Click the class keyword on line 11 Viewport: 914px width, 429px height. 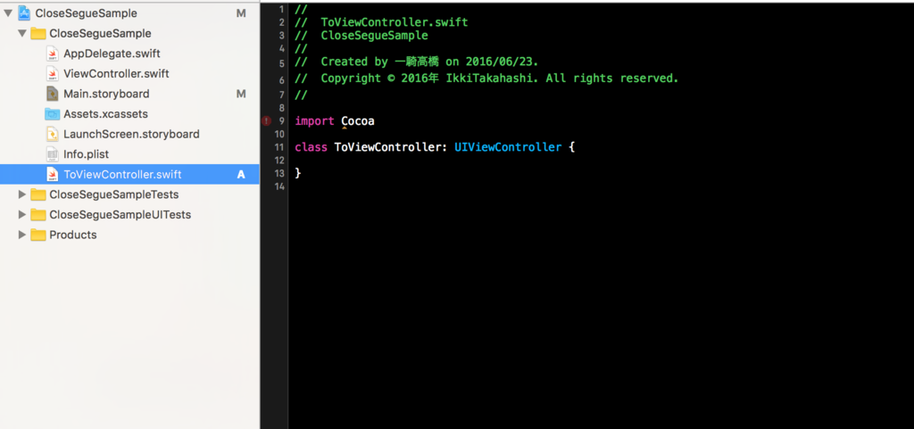[x=312, y=147]
